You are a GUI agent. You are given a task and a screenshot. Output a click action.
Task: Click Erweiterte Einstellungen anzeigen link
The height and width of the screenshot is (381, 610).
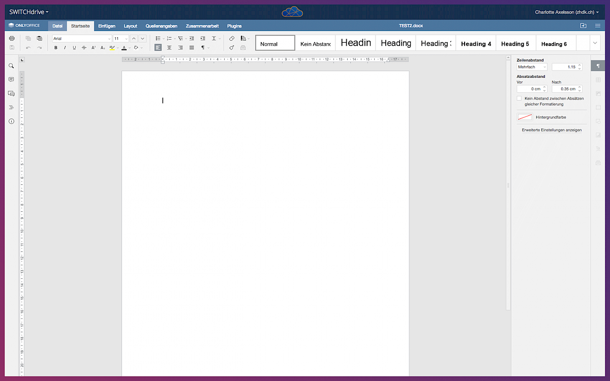552,130
